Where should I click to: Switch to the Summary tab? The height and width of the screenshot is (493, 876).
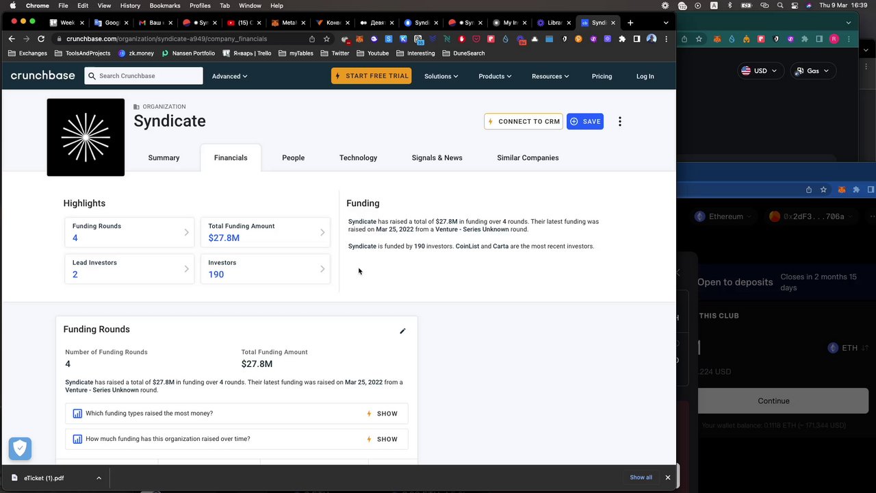(164, 157)
